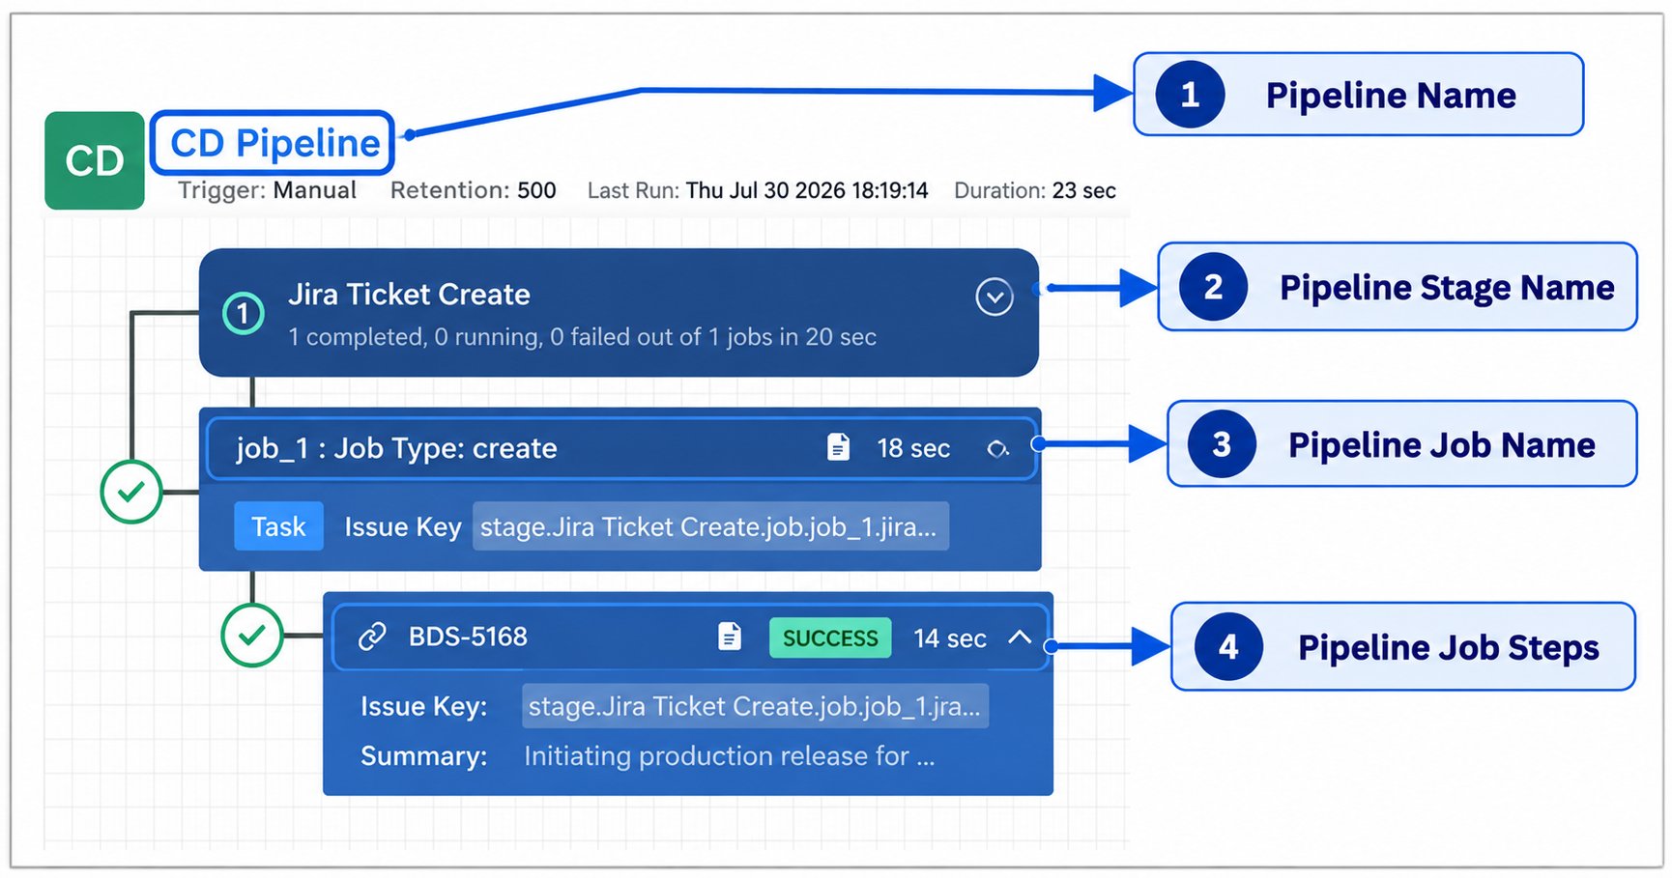Select the job_1 : Job Type: create row

[x=621, y=448]
